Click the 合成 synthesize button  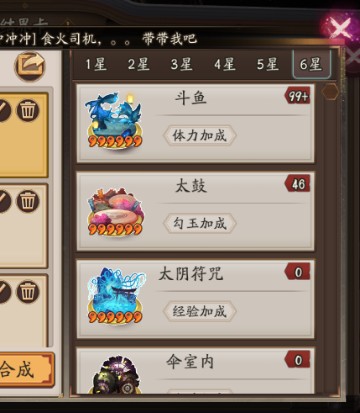point(26,370)
